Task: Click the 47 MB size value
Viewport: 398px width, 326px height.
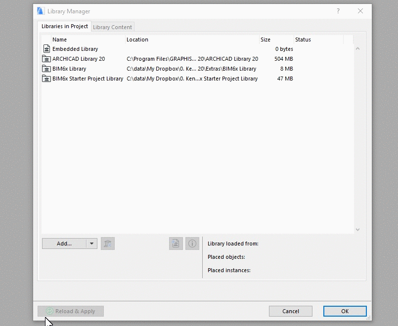Action: coord(285,79)
